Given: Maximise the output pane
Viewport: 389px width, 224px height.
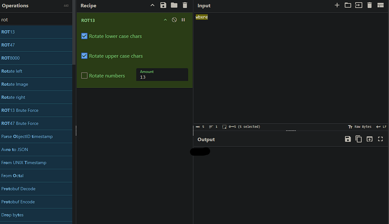Looking at the screenshot, I should [380, 139].
